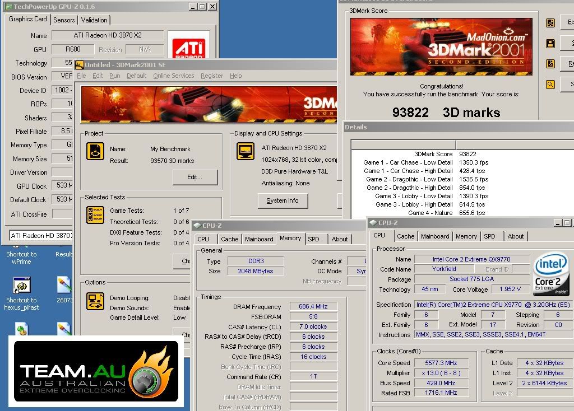This screenshot has width=574, height=411.
Task: Click the save disk icon beside score banner
Action: [x=550, y=44]
